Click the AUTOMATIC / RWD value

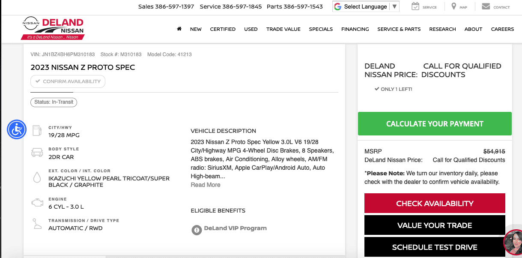pos(75,228)
